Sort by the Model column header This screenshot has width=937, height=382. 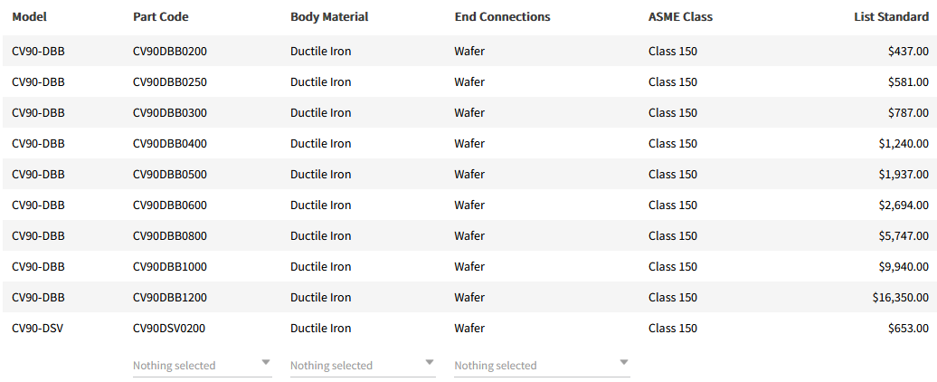coord(29,17)
